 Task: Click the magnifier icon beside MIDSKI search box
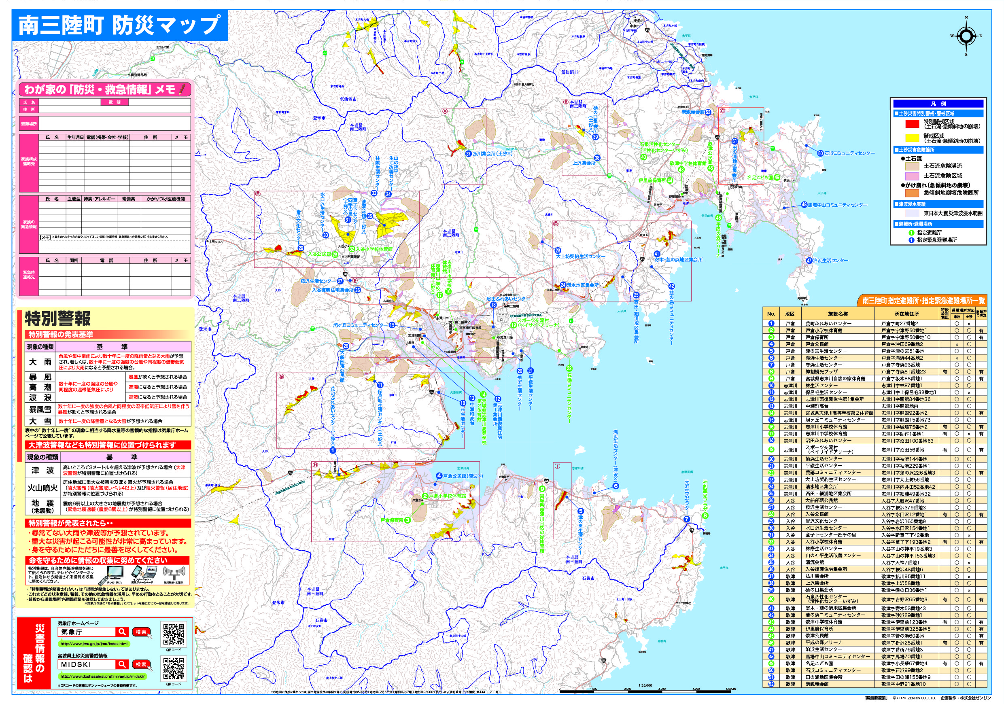pyautogui.click(x=121, y=664)
